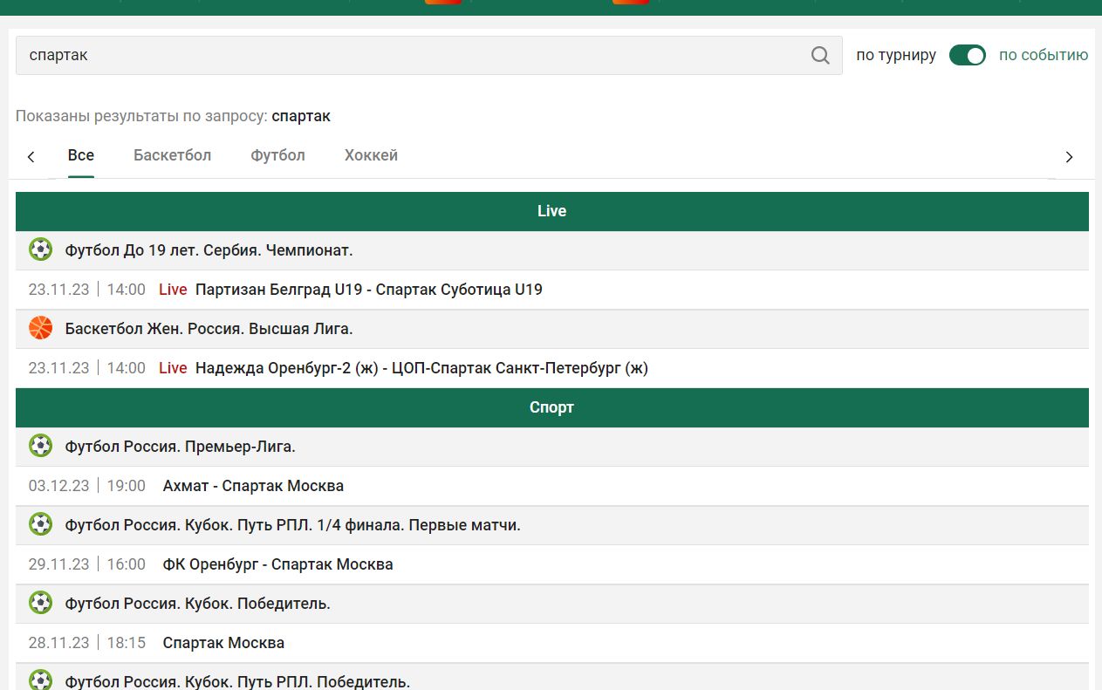Viewport: 1102px width, 690px height.
Task: Open match ФК Оренбург - Спартак Москва
Action: [277, 564]
